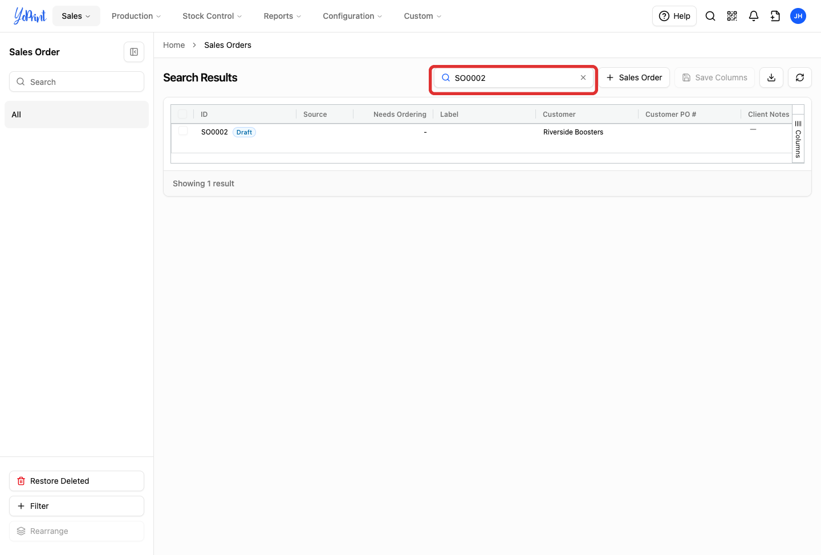Add a new Filter
The height and width of the screenshot is (555, 821).
[x=76, y=506]
